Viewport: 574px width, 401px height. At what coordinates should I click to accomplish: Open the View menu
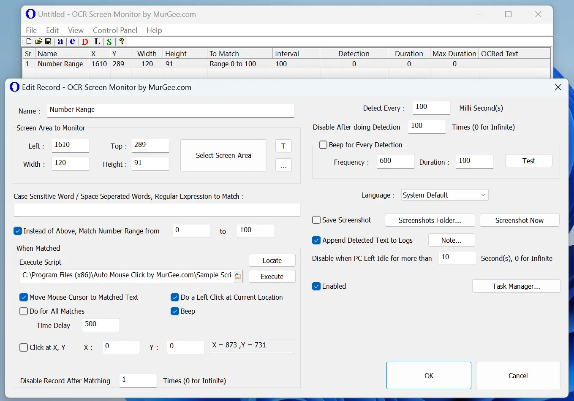pos(76,30)
